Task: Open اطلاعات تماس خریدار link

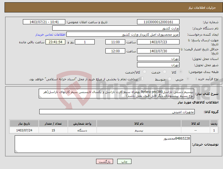Action: (50, 34)
